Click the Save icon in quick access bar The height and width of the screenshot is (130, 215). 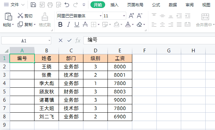pyautogui.click(x=33, y=5)
